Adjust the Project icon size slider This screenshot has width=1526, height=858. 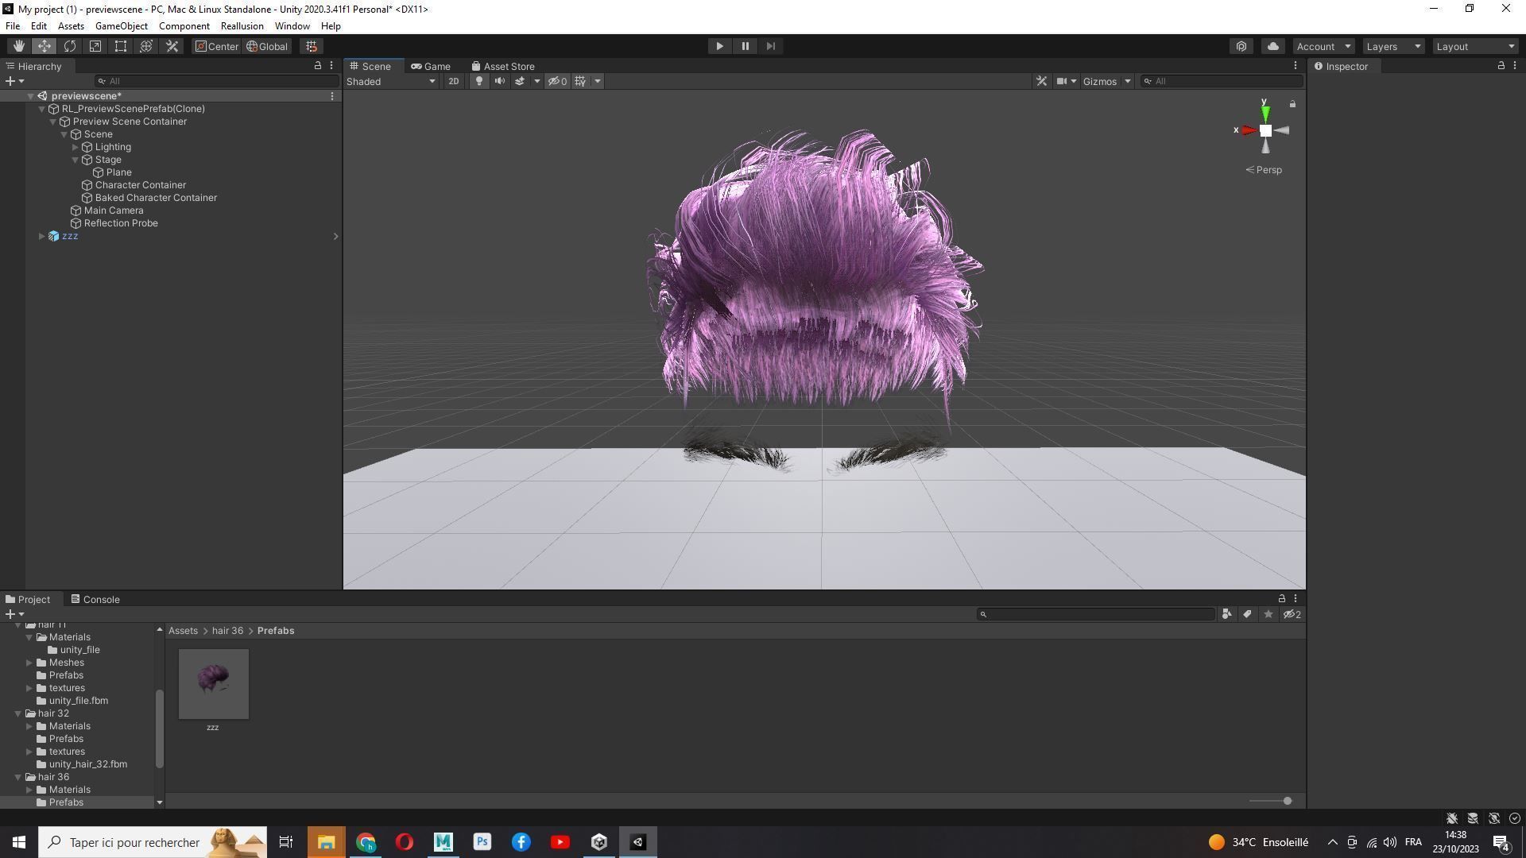tap(1287, 801)
